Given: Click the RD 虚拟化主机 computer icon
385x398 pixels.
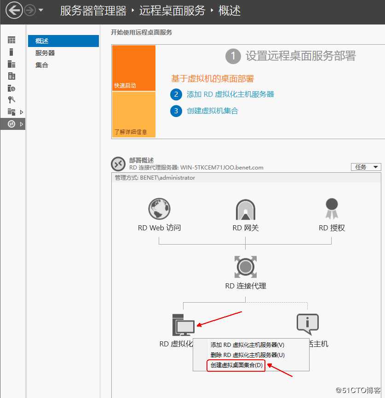Looking at the screenshot, I should click(183, 325).
